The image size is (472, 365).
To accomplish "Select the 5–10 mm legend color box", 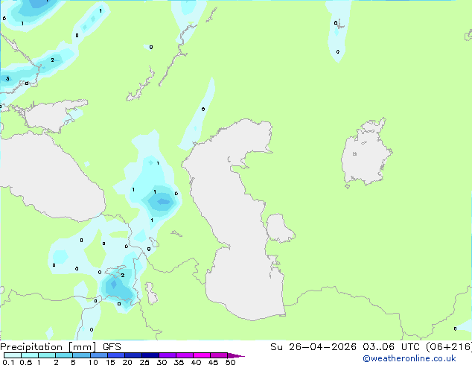I will (x=81, y=355).
